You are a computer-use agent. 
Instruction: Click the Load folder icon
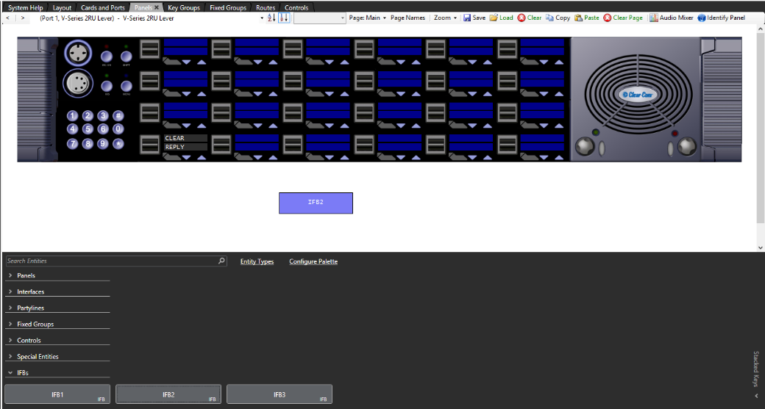[x=494, y=18]
